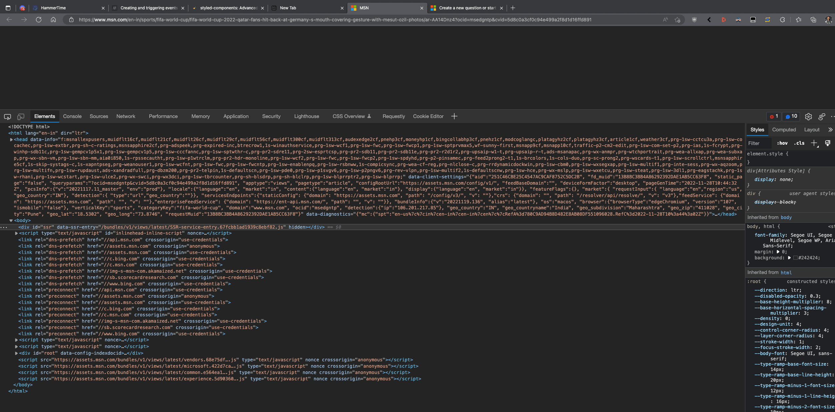The image size is (835, 412).
Task: Activate the inspect element picker icon
Action: coord(7,116)
